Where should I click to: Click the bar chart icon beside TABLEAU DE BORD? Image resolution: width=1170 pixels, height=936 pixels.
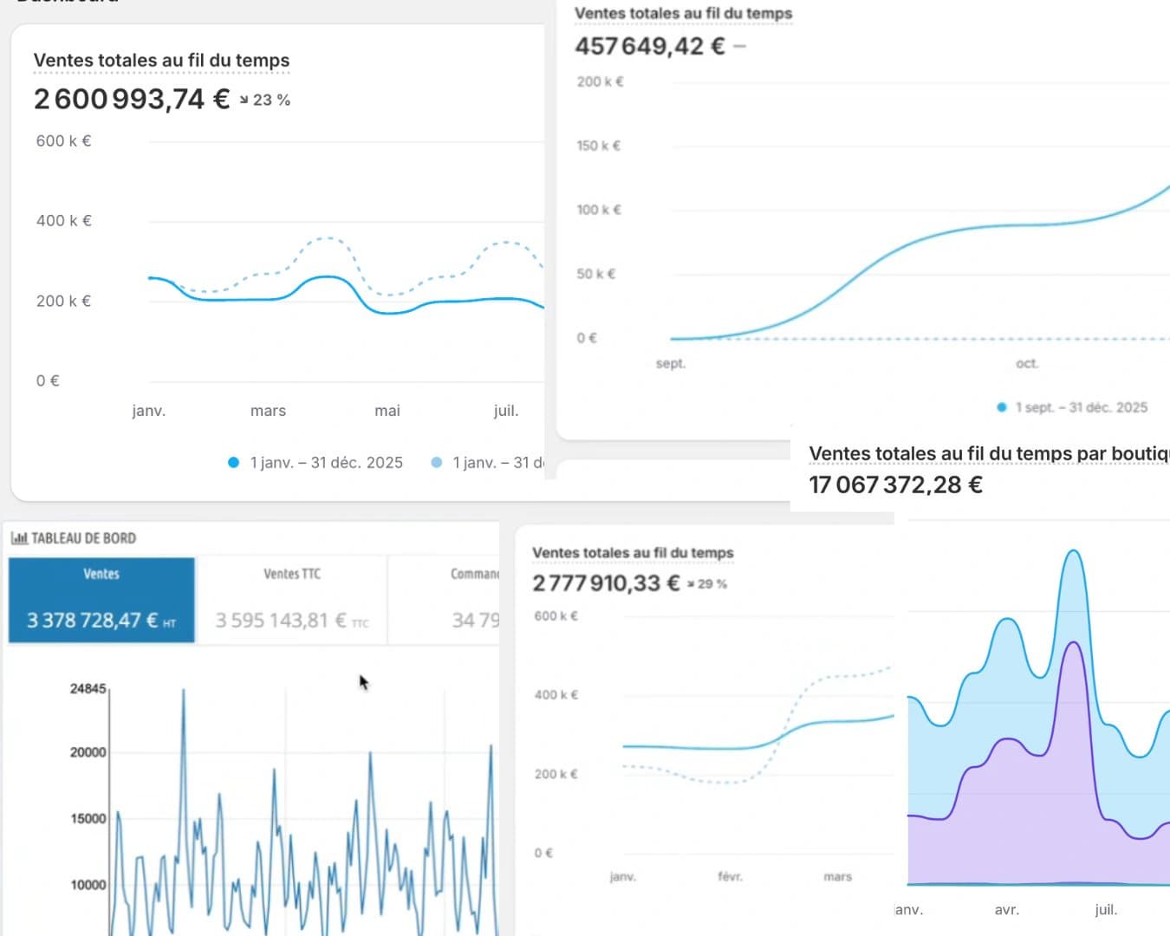click(19, 538)
